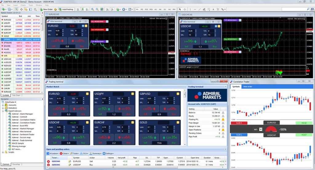Open the All orders dropdown
This screenshot has height=170, width=315.
52,153
